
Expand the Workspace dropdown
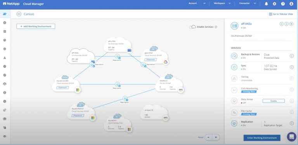222,3
